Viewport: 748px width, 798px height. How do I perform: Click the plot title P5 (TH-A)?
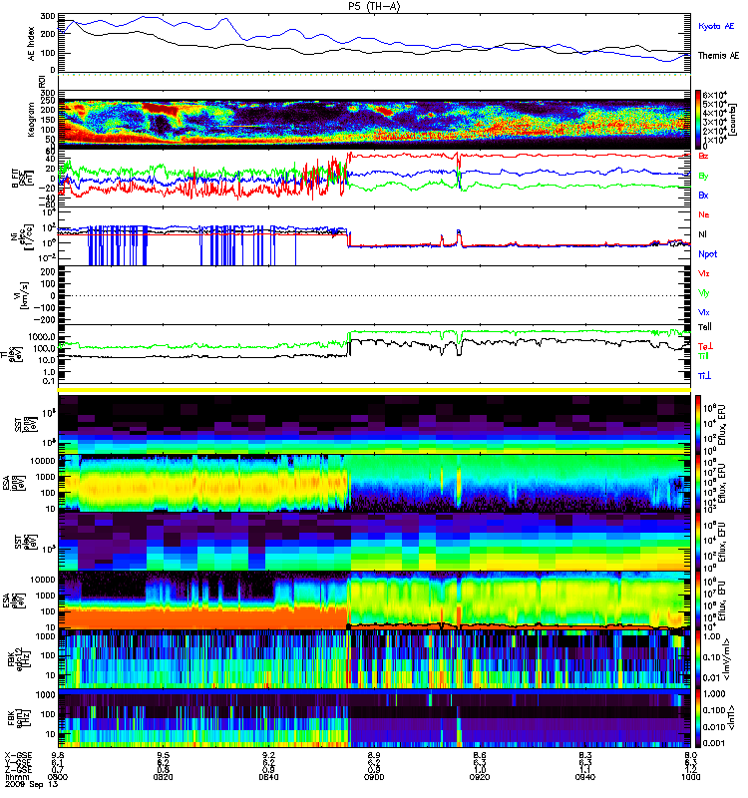[374, 6]
